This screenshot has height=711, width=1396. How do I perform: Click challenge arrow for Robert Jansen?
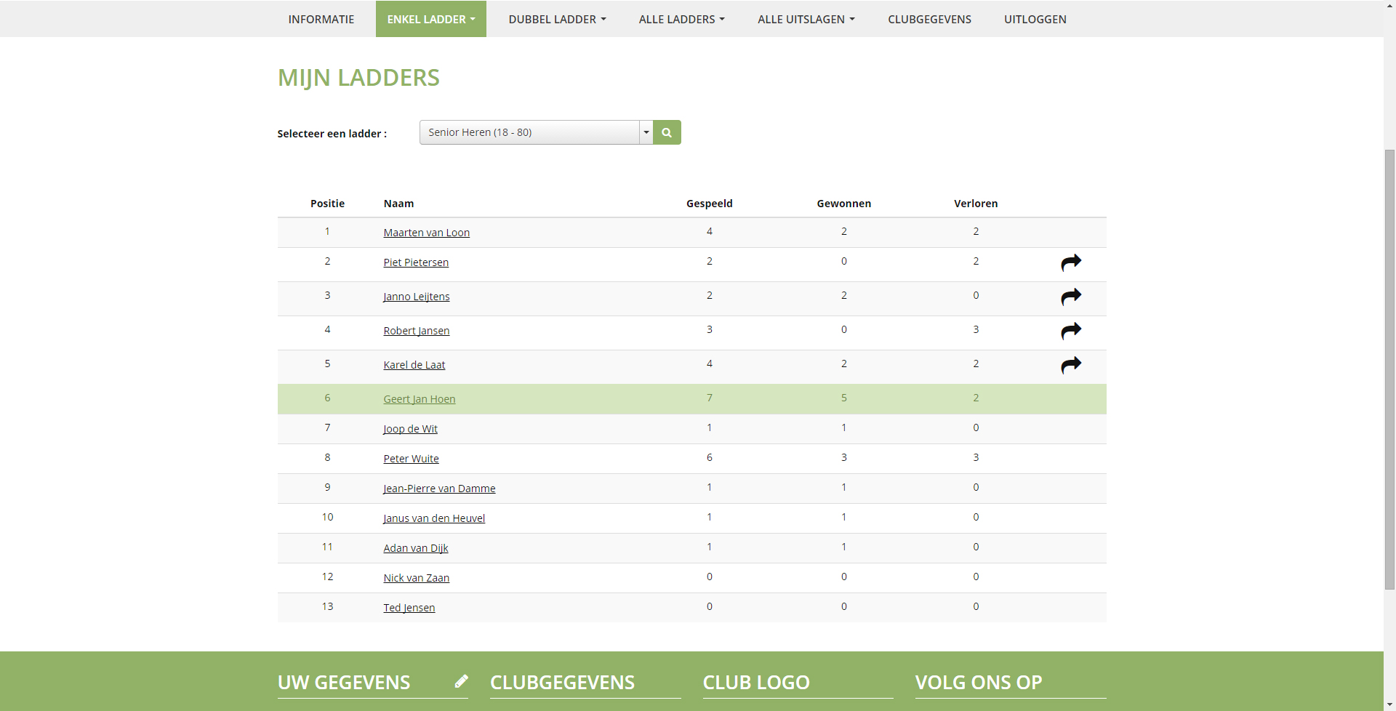click(1071, 331)
